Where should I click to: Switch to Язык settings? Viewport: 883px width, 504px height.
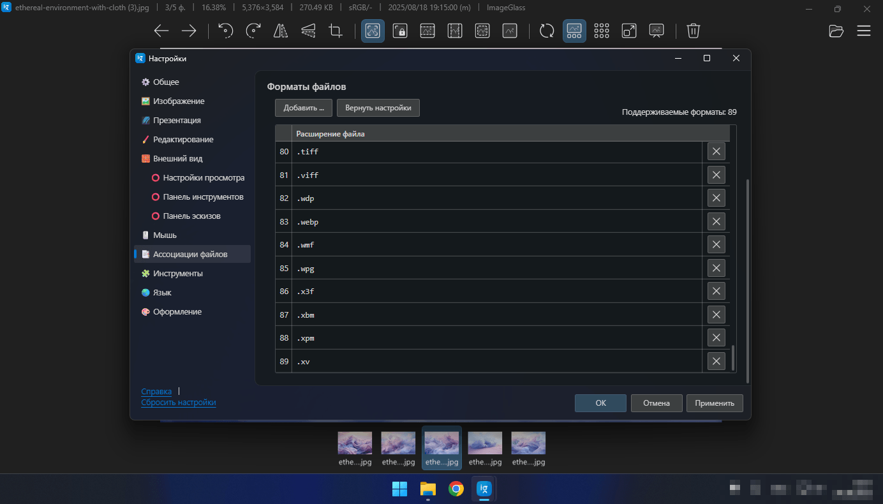tap(192, 293)
